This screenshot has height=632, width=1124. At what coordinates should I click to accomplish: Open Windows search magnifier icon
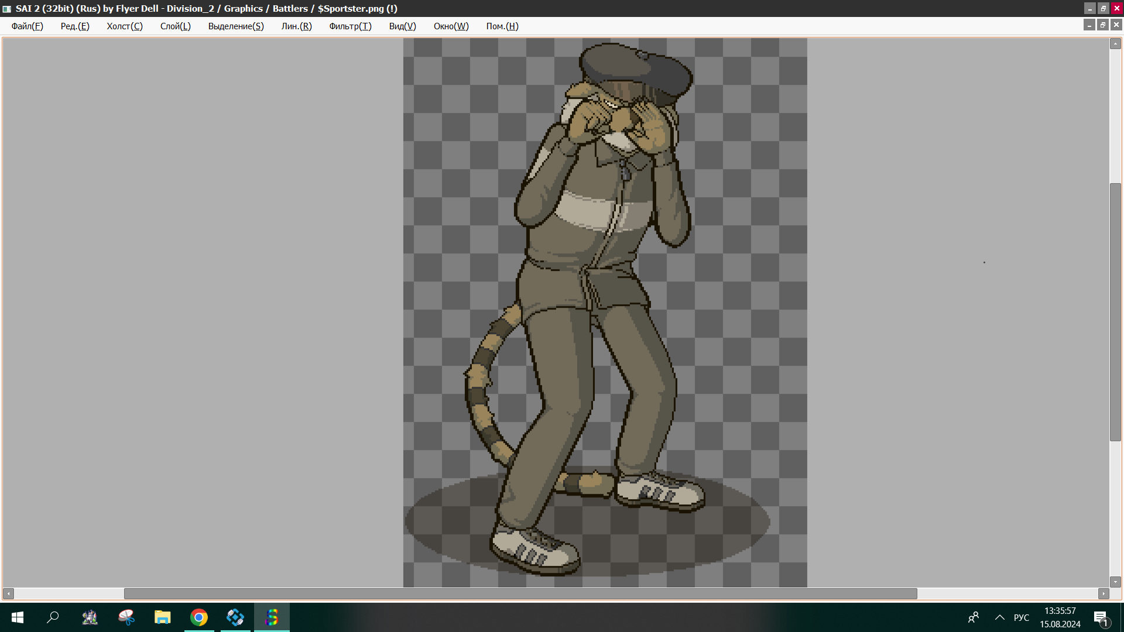click(53, 617)
